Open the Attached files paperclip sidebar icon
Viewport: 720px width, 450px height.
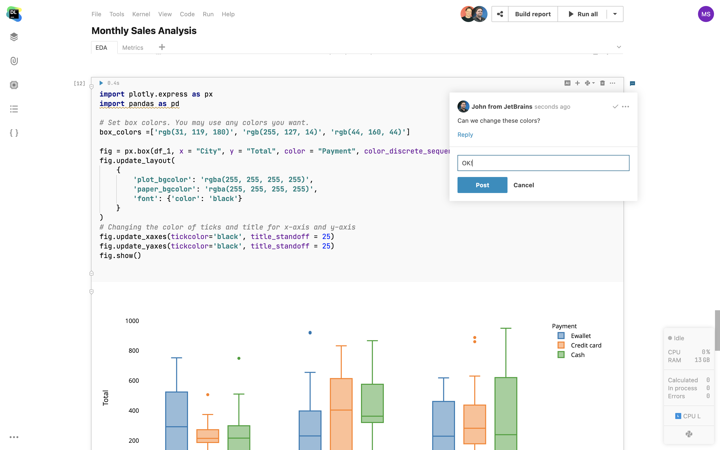pyautogui.click(x=14, y=61)
